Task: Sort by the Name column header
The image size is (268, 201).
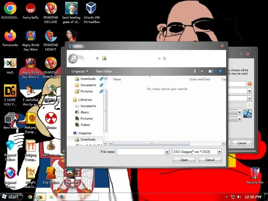Action: [x=117, y=79]
